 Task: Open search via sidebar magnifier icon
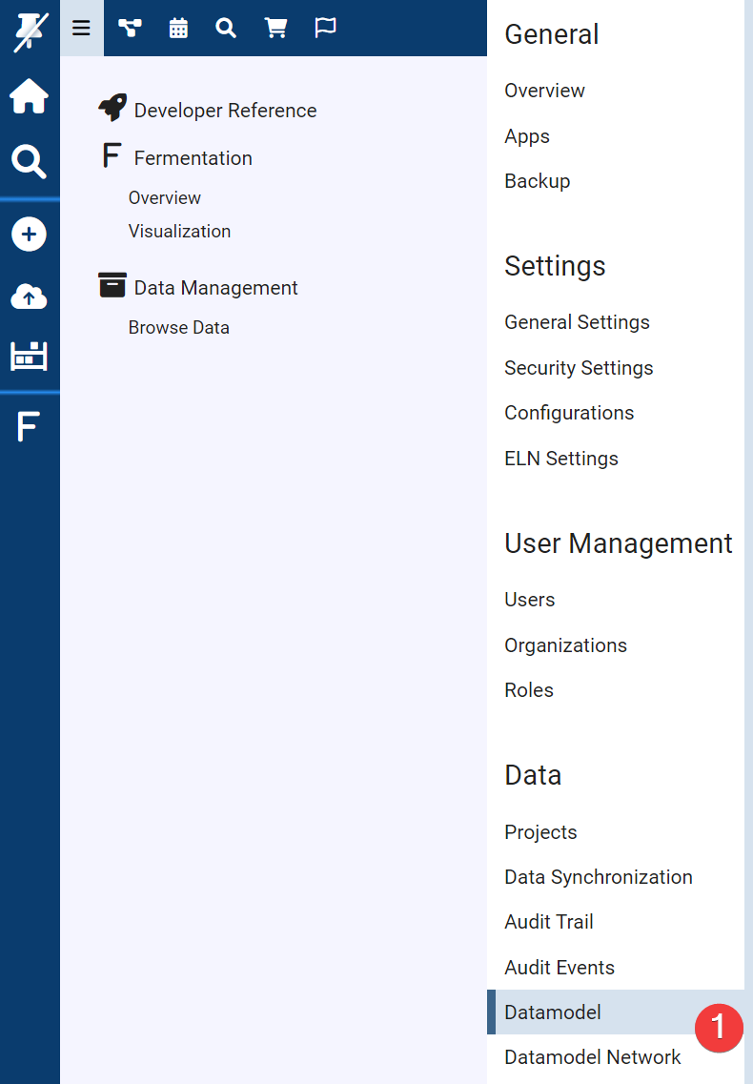click(x=29, y=162)
